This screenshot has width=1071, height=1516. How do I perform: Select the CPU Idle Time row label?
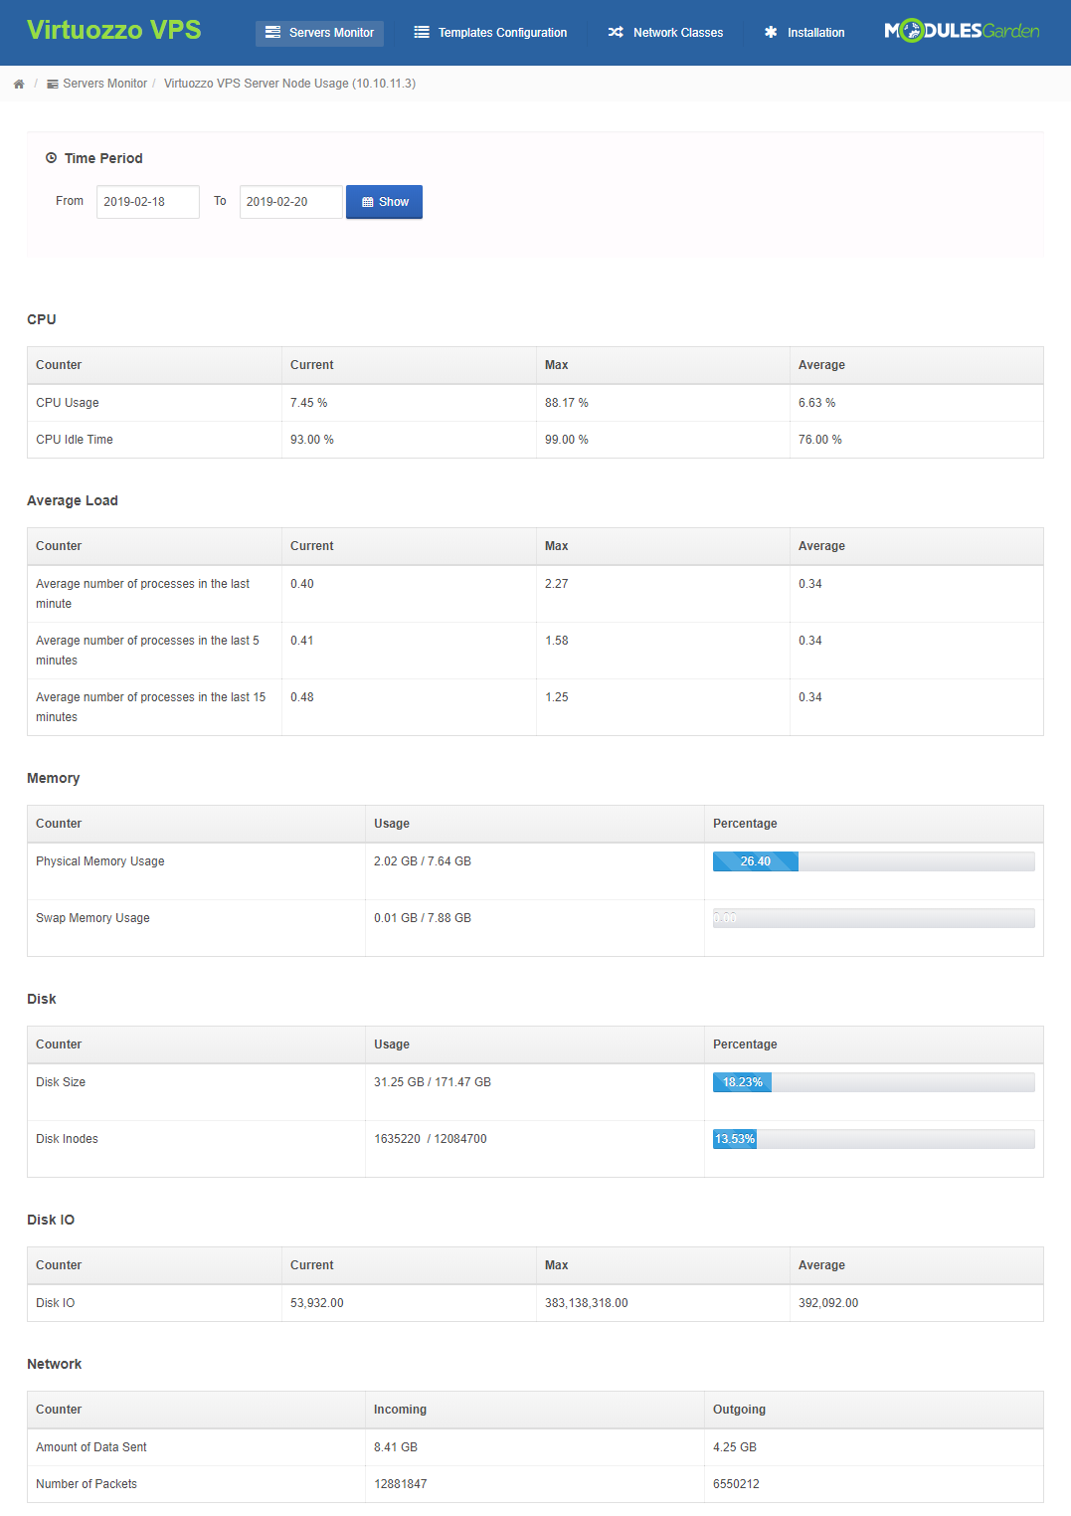point(75,440)
